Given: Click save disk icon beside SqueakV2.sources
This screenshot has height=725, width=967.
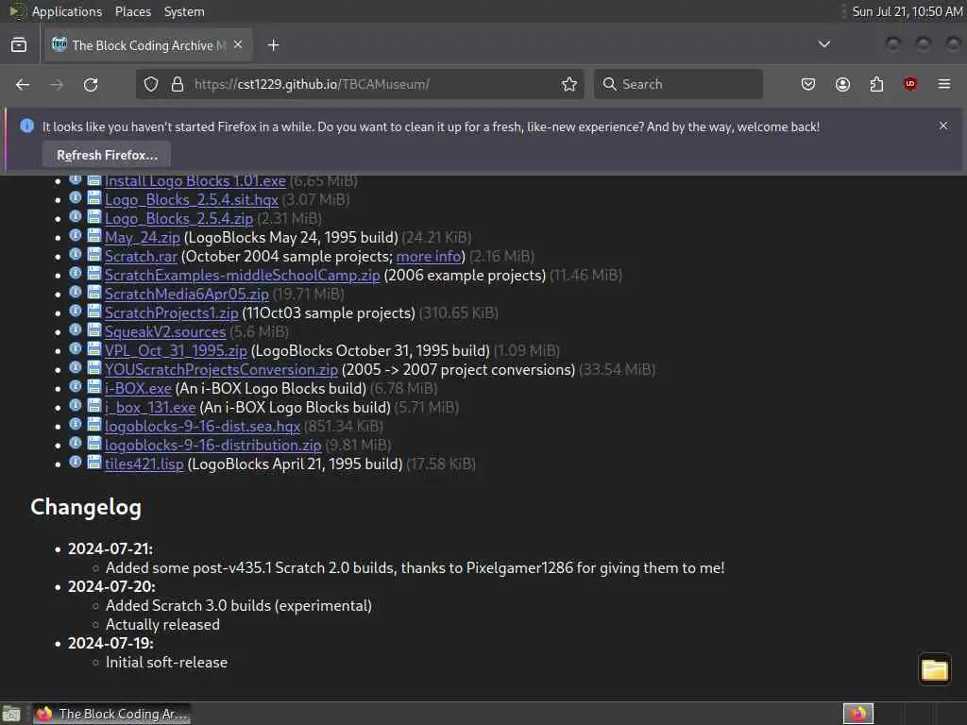Looking at the screenshot, I should pos(93,329).
